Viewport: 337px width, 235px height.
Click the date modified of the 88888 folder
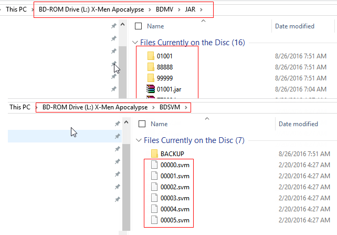tap(301, 67)
